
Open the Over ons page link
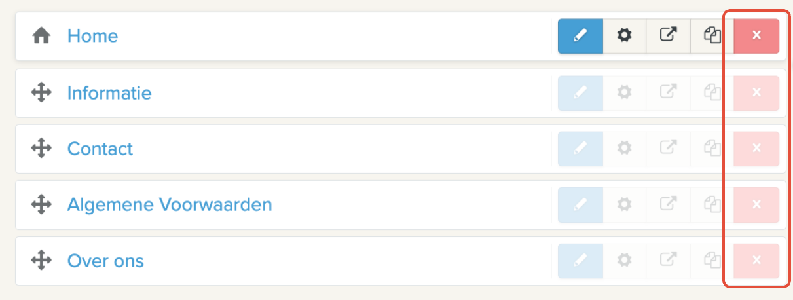click(105, 261)
